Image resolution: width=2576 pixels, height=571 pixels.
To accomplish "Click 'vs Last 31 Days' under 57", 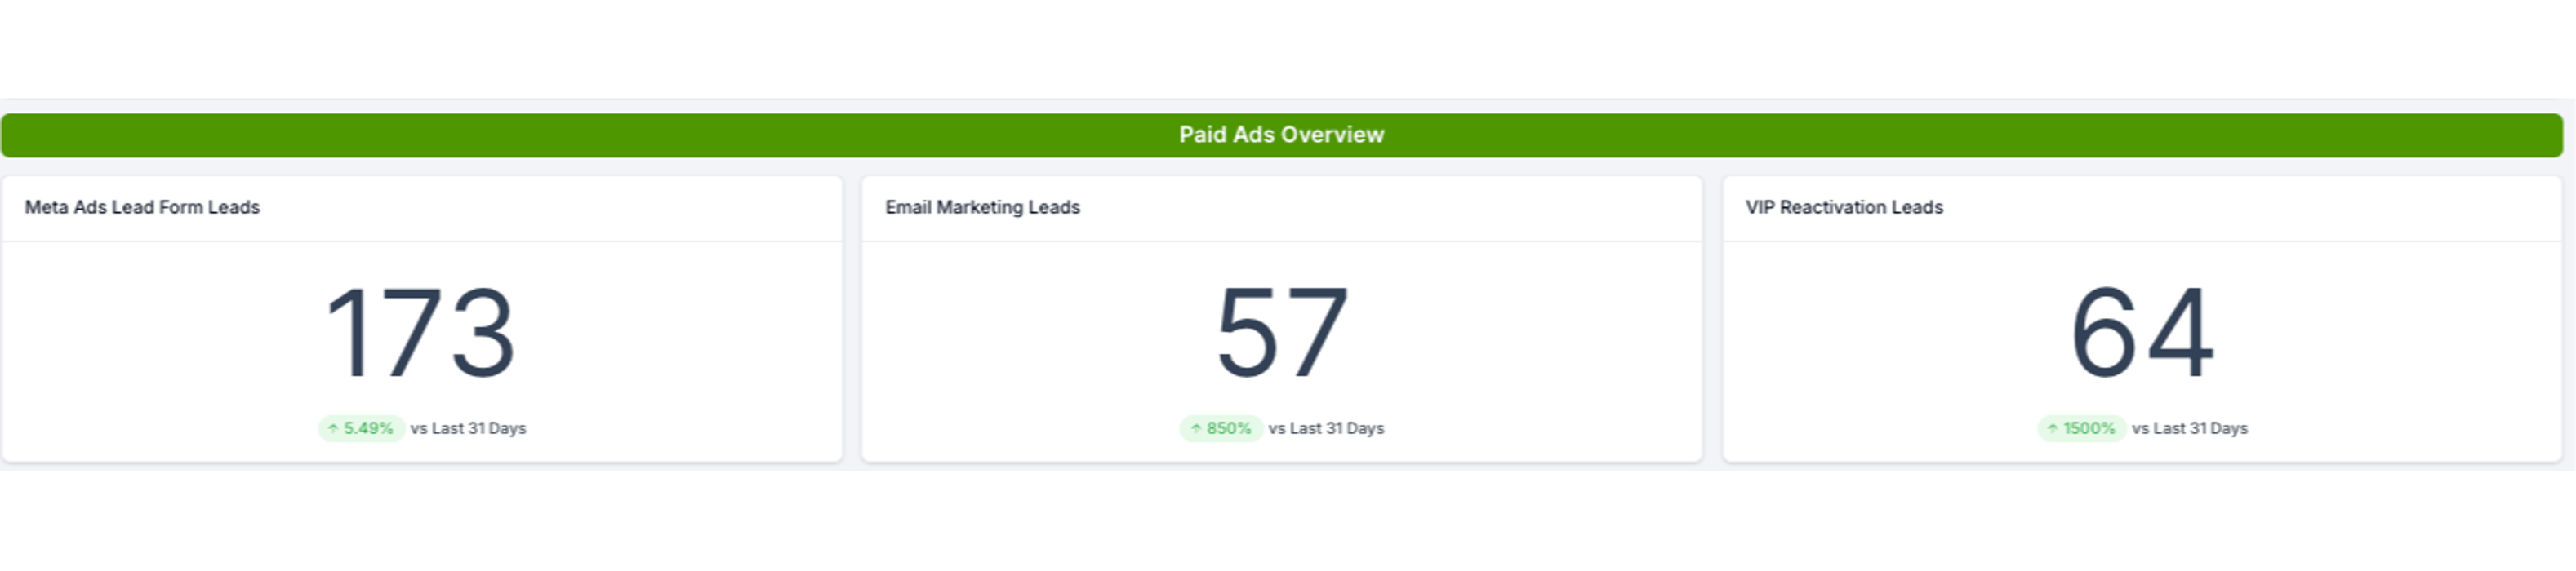I will click(x=1326, y=428).
